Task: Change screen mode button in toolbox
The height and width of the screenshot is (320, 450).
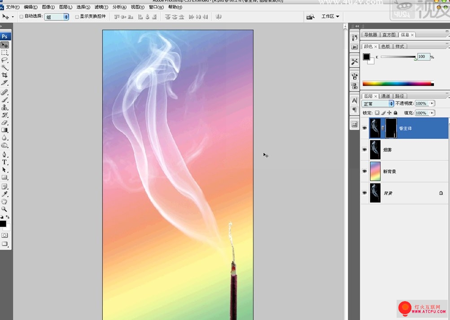Action: [x=4, y=244]
